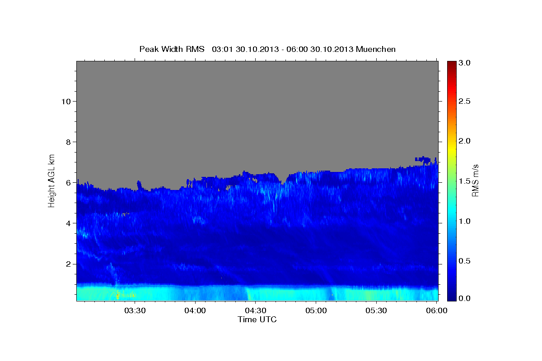Viewport: 542px width, 361px height.
Task: Click the 04:30 time tick label
Action: tap(255, 310)
